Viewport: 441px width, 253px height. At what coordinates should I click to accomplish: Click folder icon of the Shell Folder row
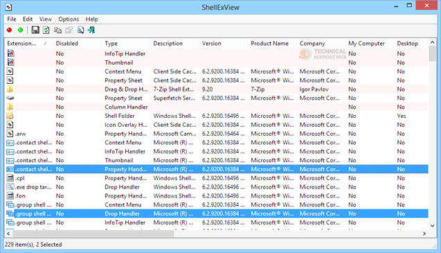(x=10, y=116)
